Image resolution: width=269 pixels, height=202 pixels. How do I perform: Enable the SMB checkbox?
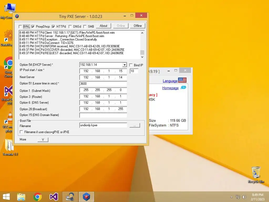(85, 27)
